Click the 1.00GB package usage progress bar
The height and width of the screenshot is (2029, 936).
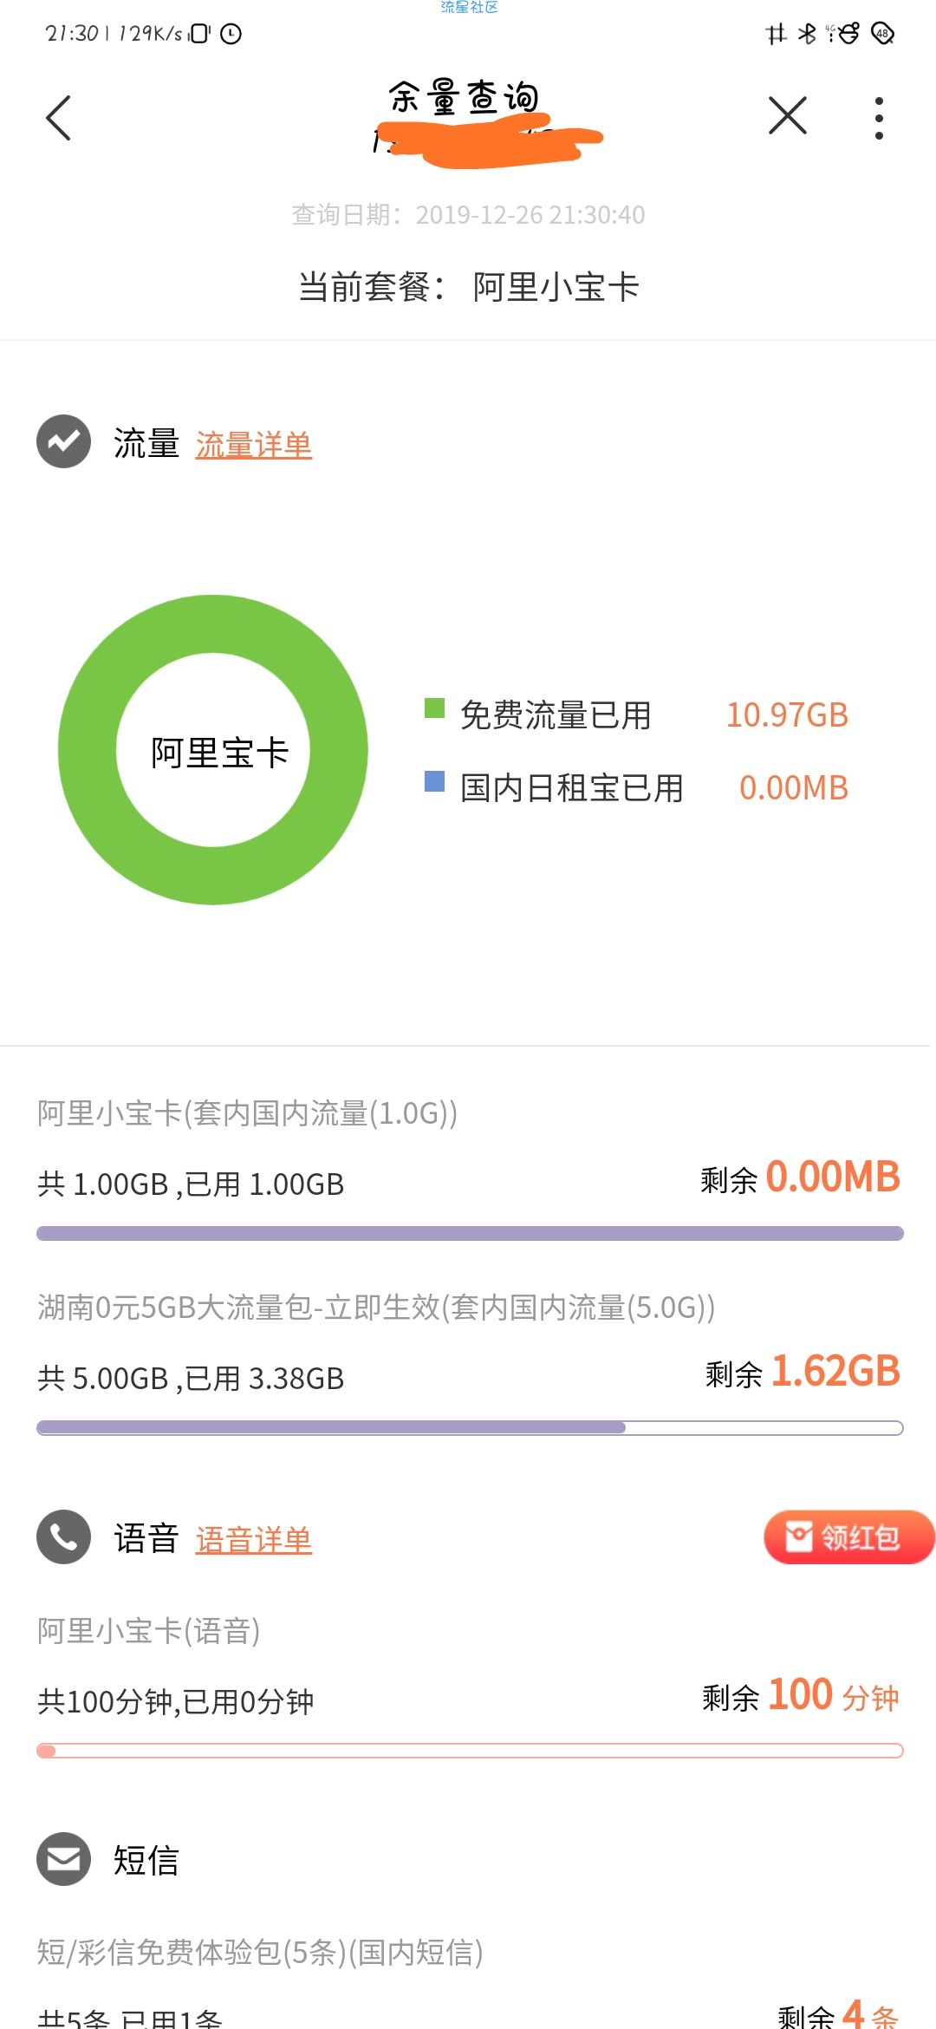pos(470,1233)
